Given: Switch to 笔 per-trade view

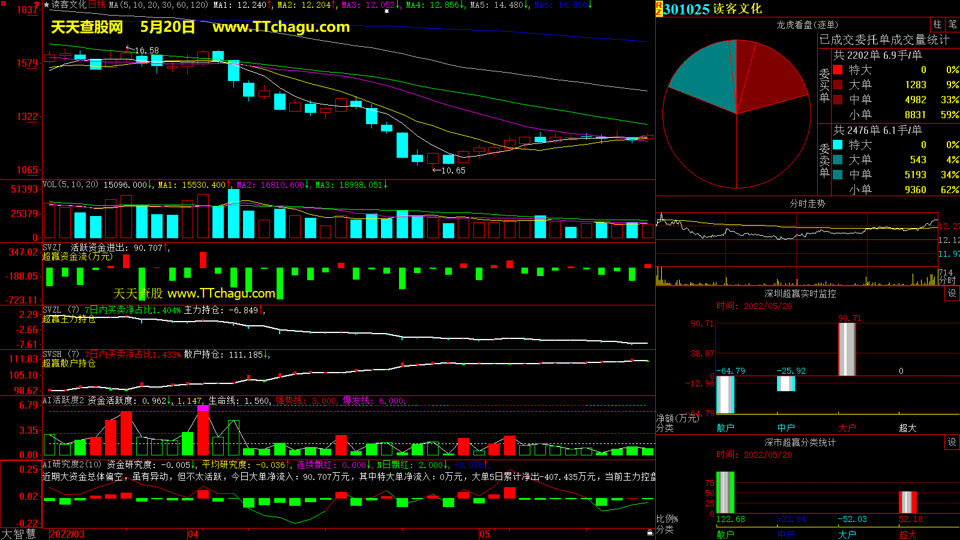Looking at the screenshot, I should click(952, 25).
